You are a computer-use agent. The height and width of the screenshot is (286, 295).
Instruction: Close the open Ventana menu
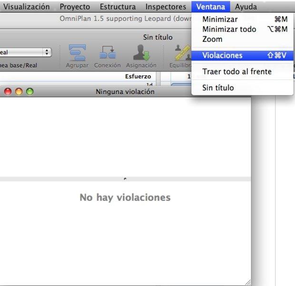[210, 7]
